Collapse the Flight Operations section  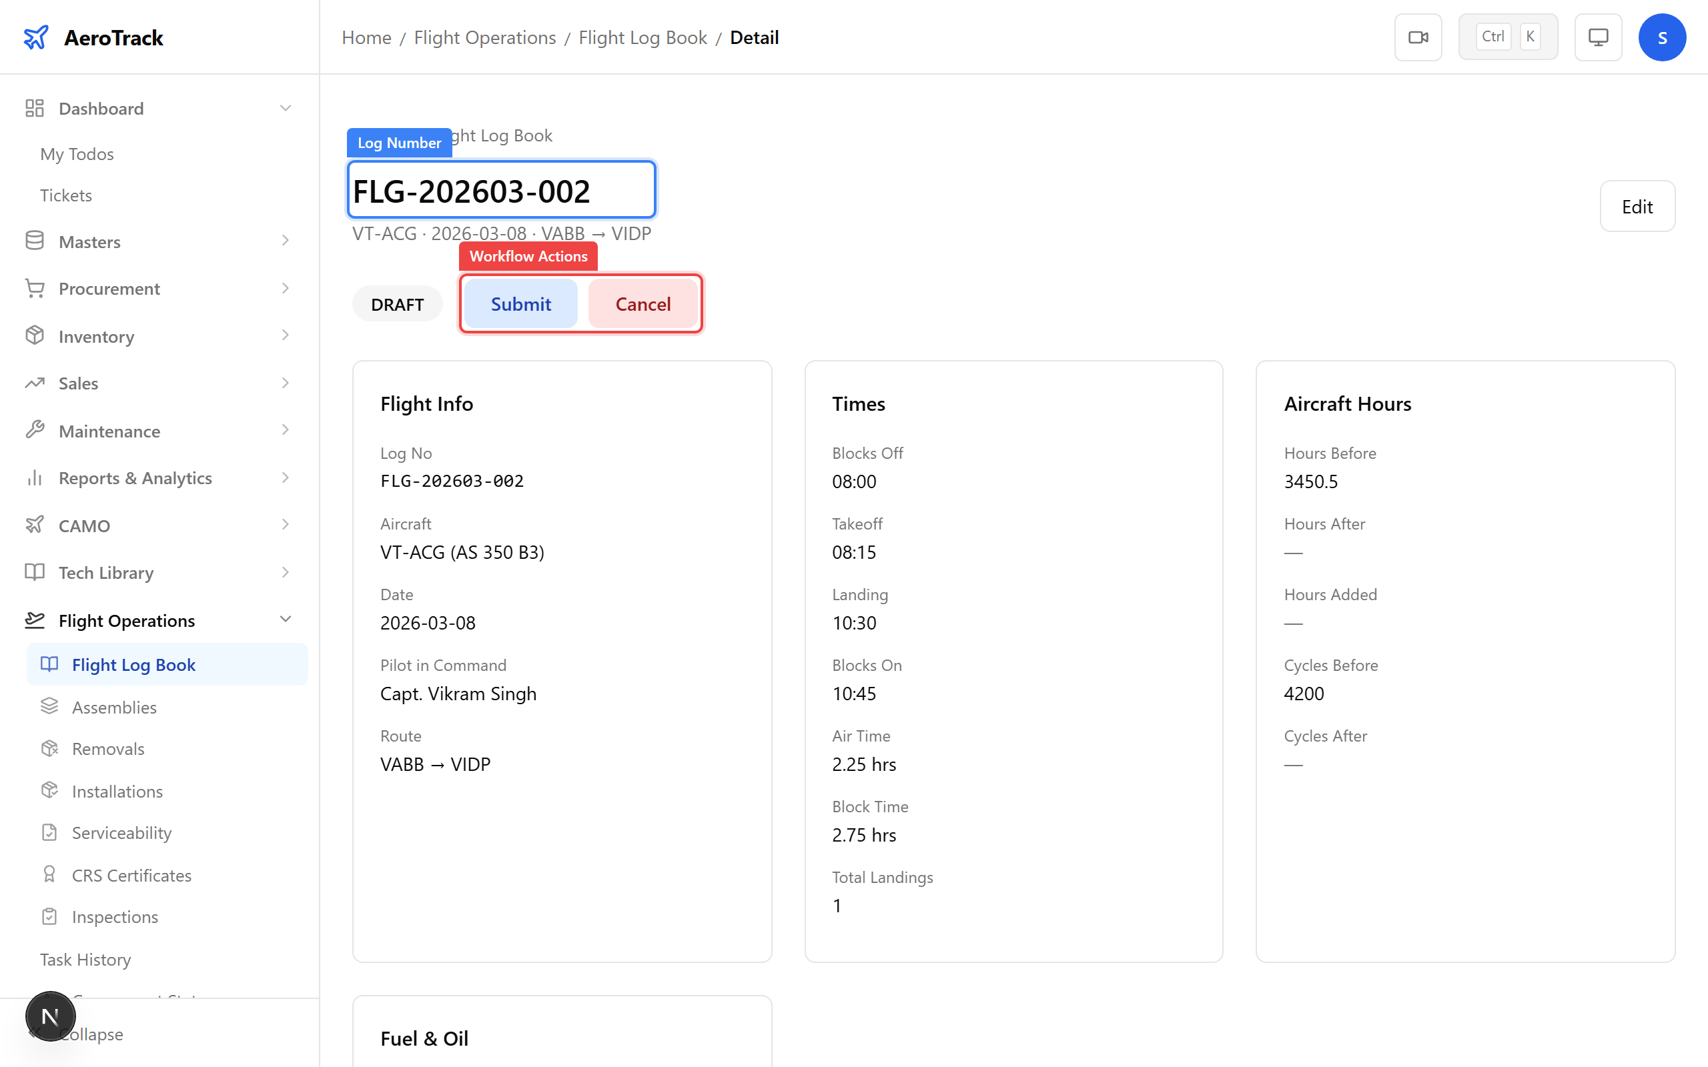[285, 619]
